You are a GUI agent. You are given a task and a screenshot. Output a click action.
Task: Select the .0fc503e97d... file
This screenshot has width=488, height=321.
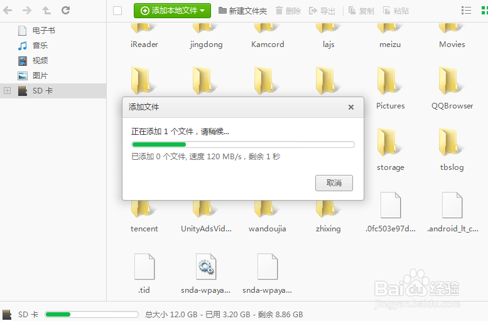tap(390, 211)
